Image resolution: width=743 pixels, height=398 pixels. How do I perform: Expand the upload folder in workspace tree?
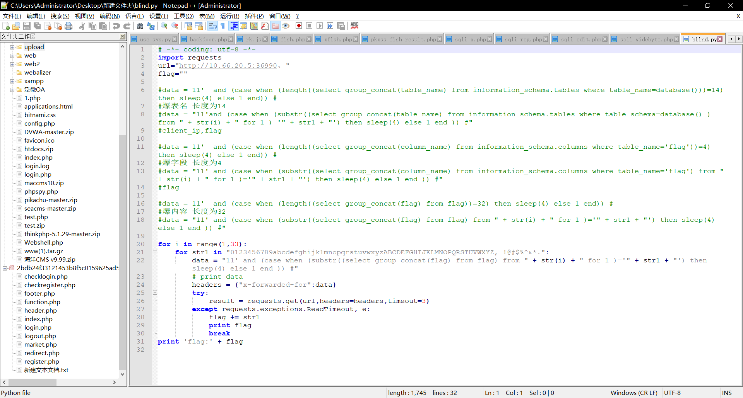(x=12, y=47)
